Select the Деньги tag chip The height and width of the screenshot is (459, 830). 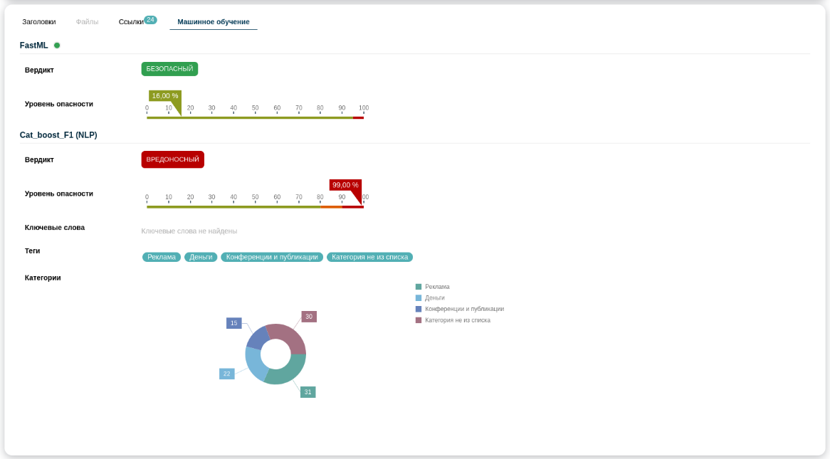[201, 257]
